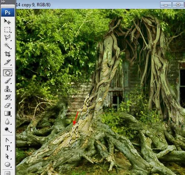Choose the Type tool
Image resolution: width=185 pixels, height=175 pixels.
tap(7, 148)
